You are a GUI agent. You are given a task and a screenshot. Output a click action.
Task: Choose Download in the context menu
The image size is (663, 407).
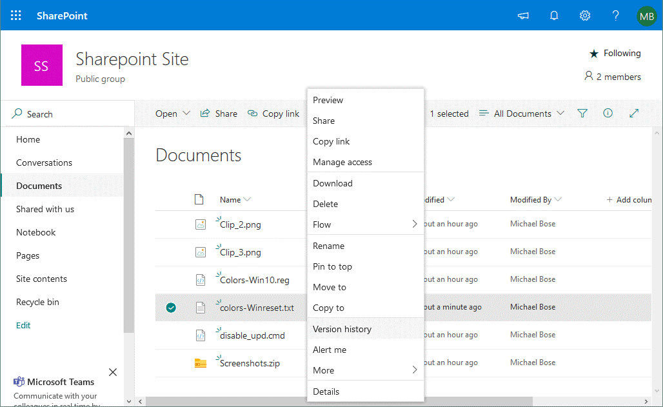tap(333, 183)
